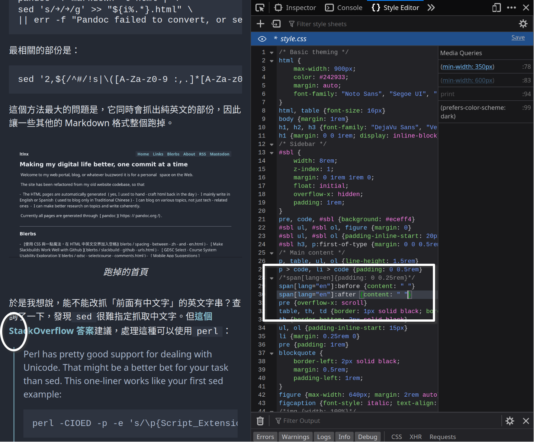The width and height of the screenshot is (534, 442).
Task: Click line reference :78 in Media Queries
Action: [x=526, y=67]
